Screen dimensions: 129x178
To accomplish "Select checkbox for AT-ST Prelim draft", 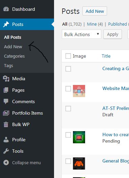I will coord(68,109).
